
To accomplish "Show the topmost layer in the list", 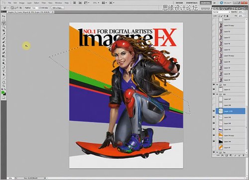I will pos(214,19).
